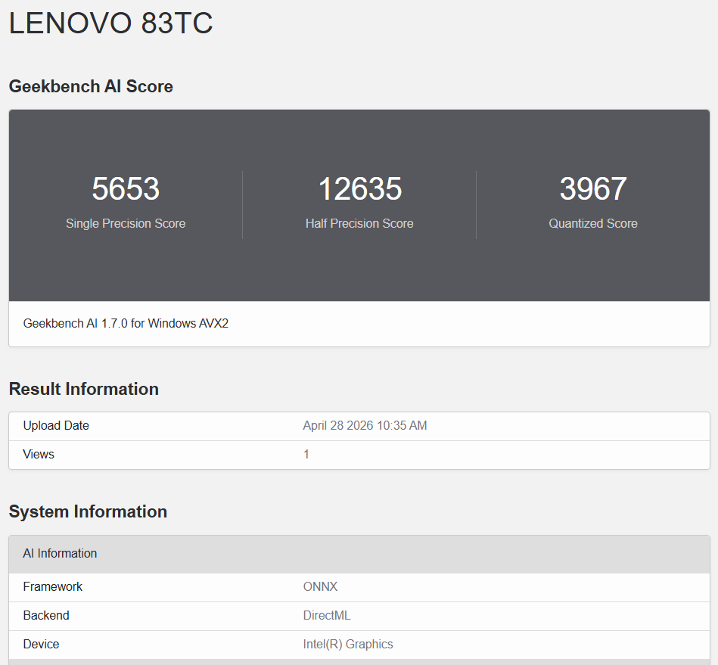Image resolution: width=718 pixels, height=665 pixels.
Task: Click the ONNX framework value
Action: pos(320,586)
